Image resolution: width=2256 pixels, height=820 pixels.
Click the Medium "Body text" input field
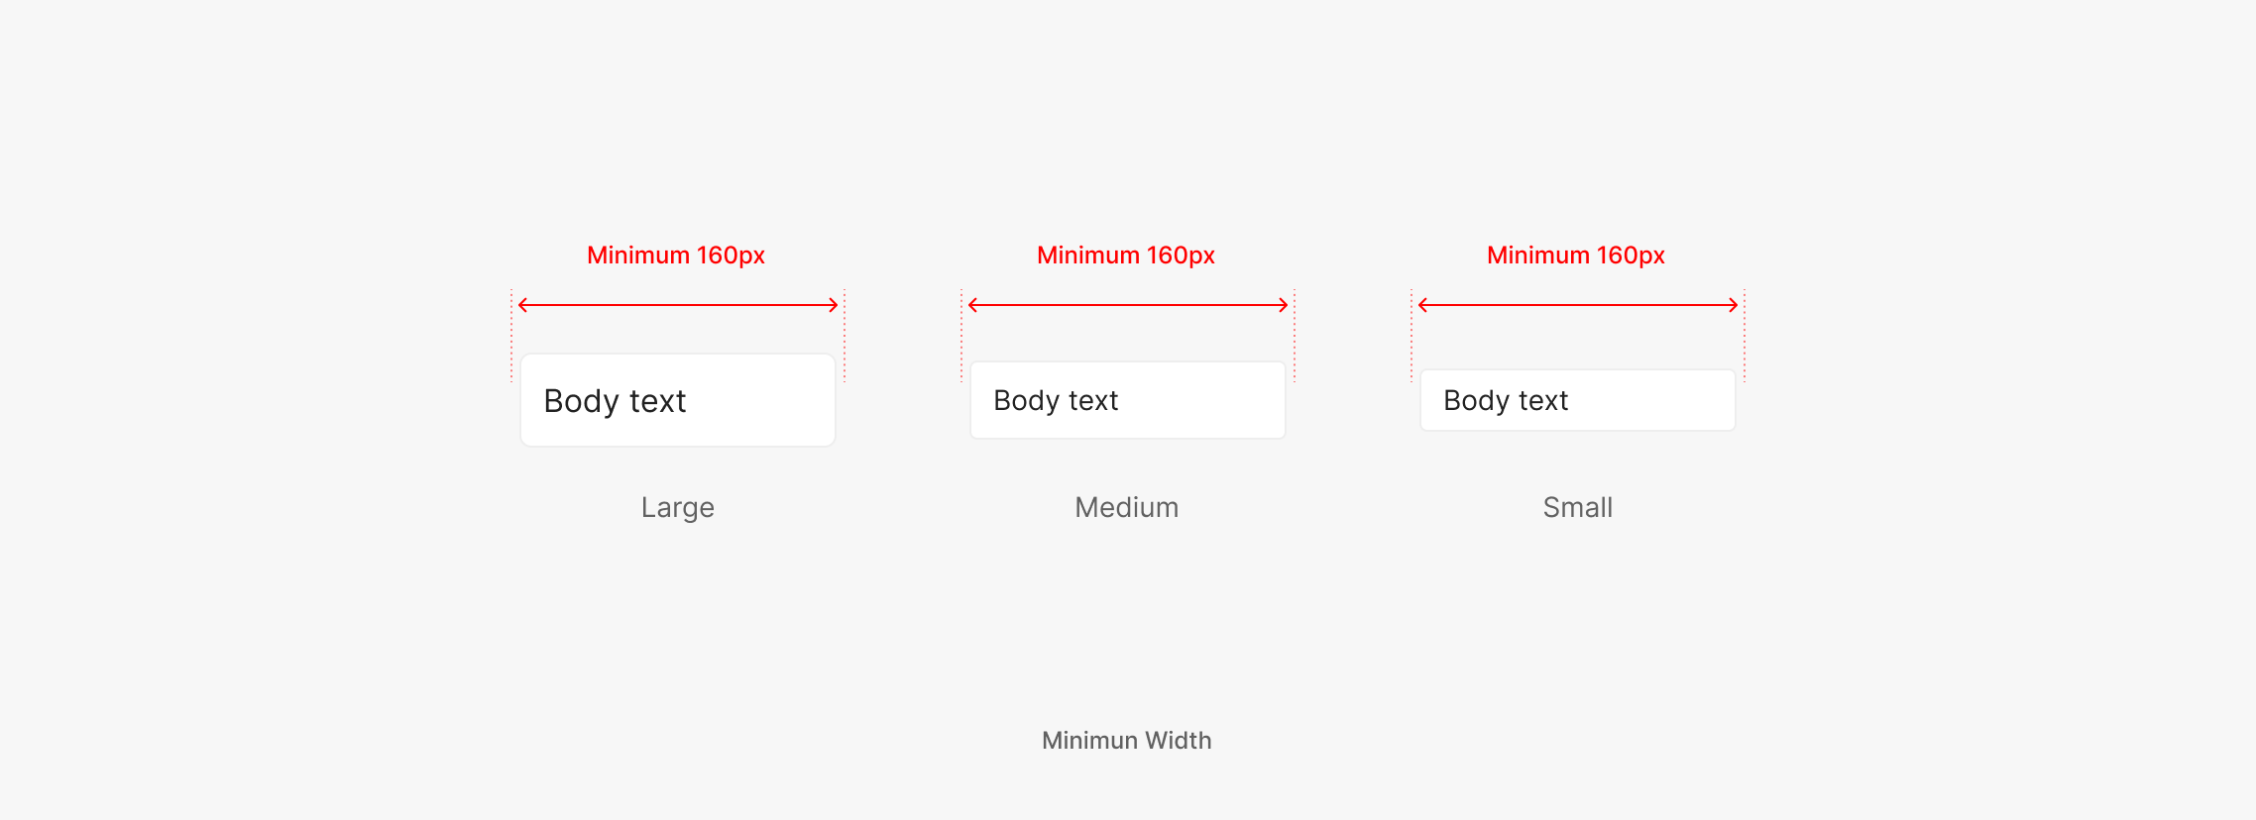(x=1128, y=400)
